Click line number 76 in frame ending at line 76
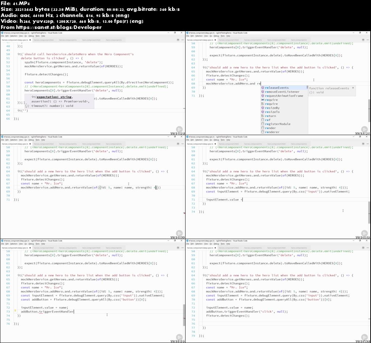Image resolution: width=371 pixels, height=343 pixels. pos(8,323)
